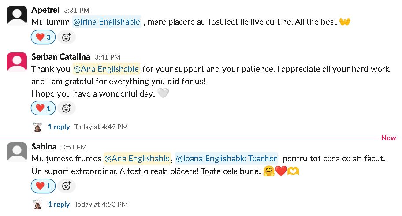Image resolution: width=402 pixels, height=216 pixels.
Task: Click replier avatar under Sabina's message
Action: (37, 205)
